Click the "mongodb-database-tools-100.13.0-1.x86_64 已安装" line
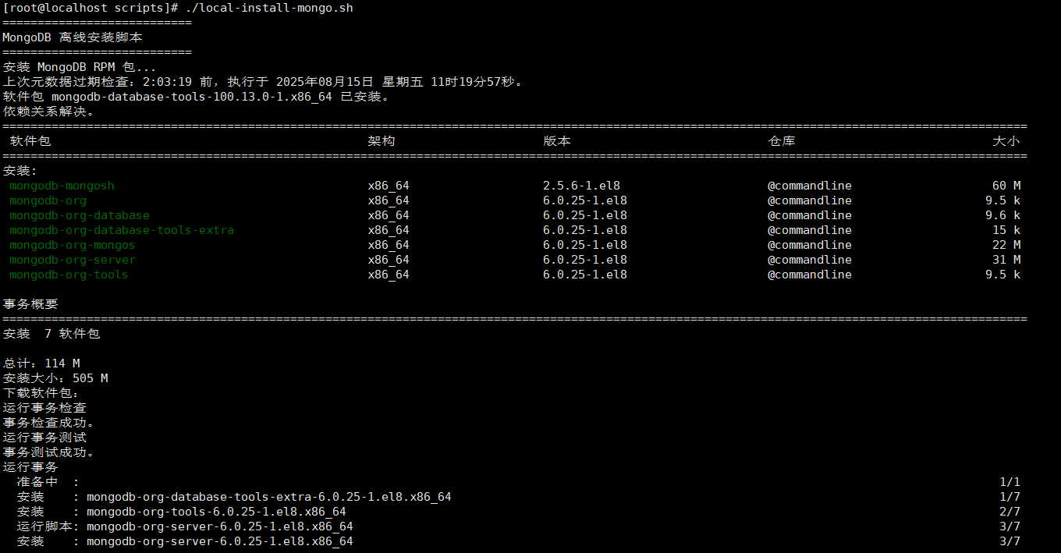The width and height of the screenshot is (1061, 553). pos(196,97)
